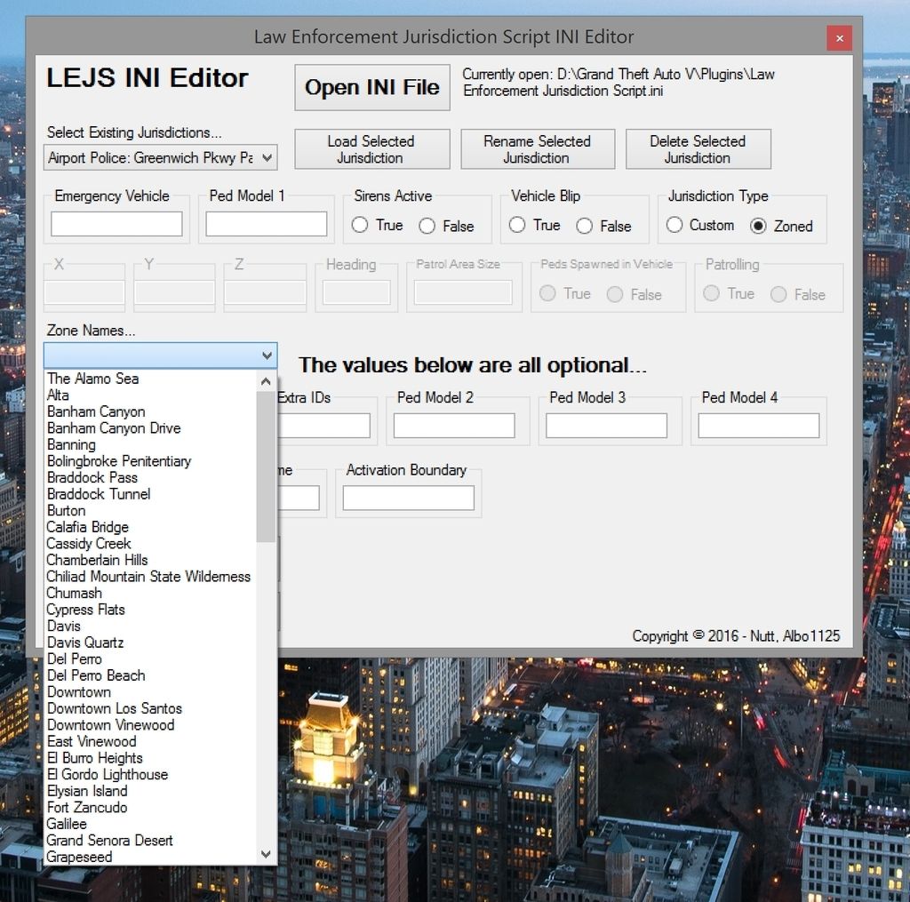Viewport: 910px width, 902px height.
Task: Set Sirens Active to False
Action: tap(427, 226)
